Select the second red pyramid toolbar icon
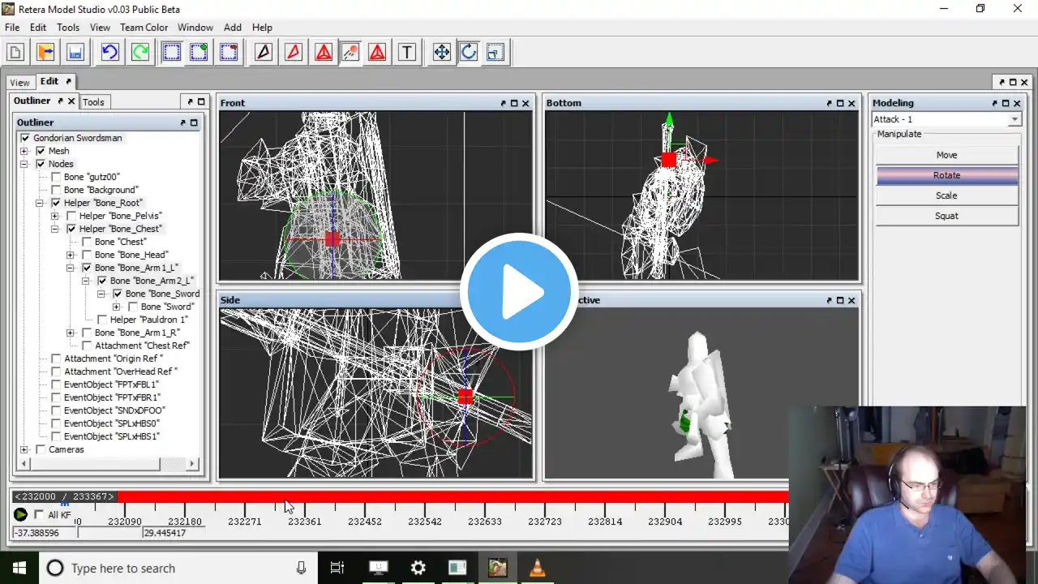The height and width of the screenshot is (584, 1038). tap(377, 53)
